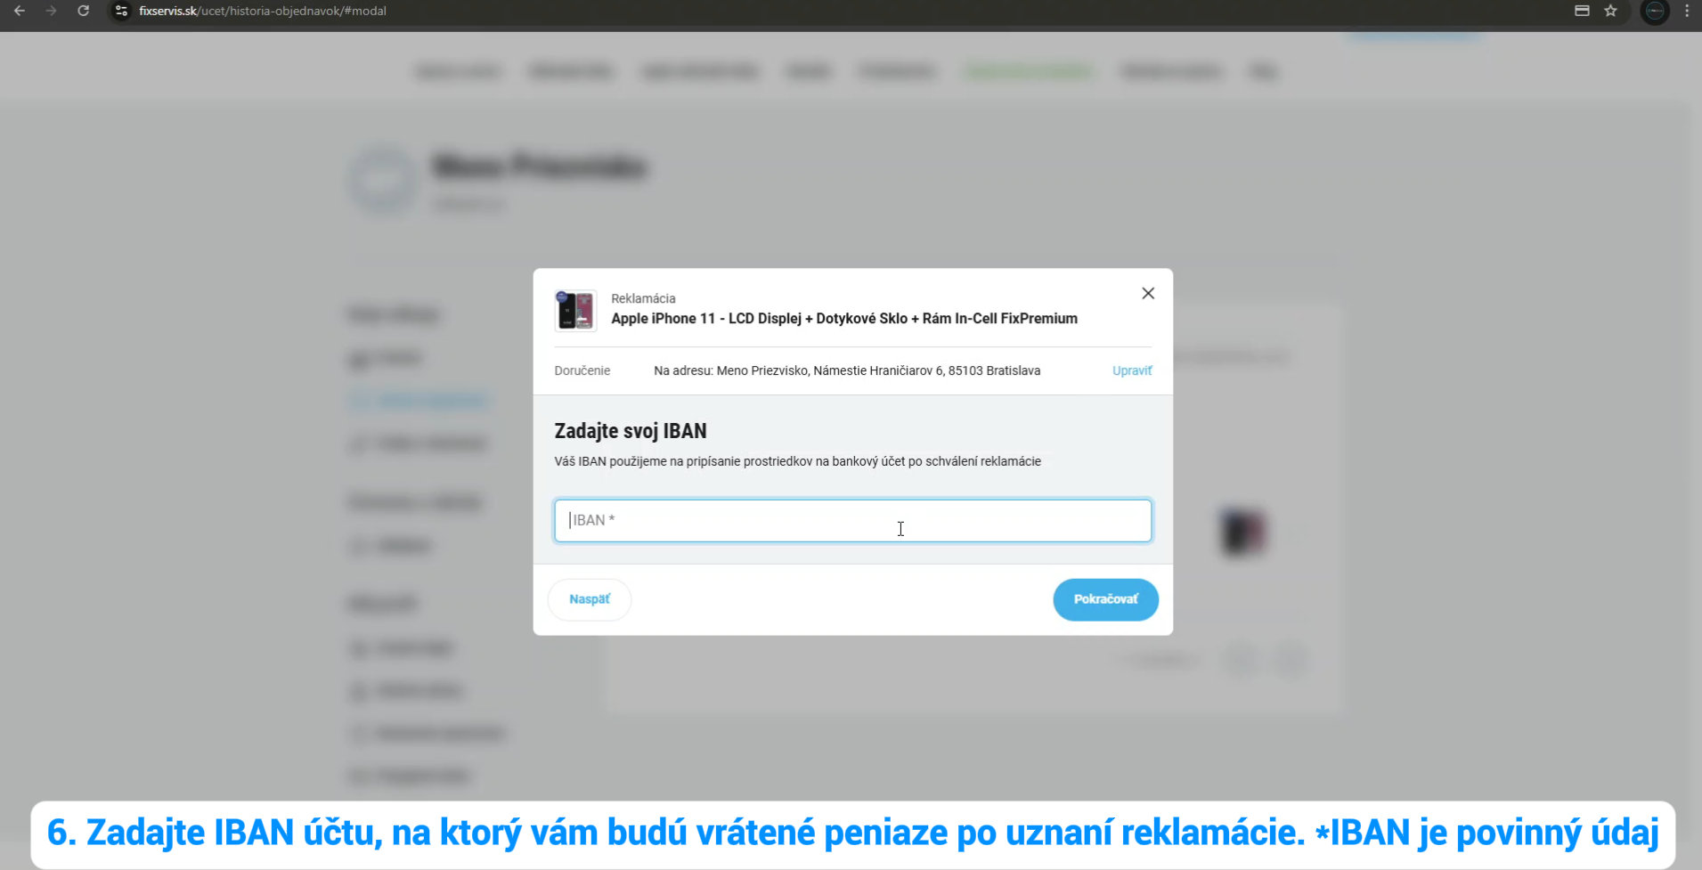
Task: Click the iPhone 11 display product thumbnail
Action: click(x=575, y=310)
